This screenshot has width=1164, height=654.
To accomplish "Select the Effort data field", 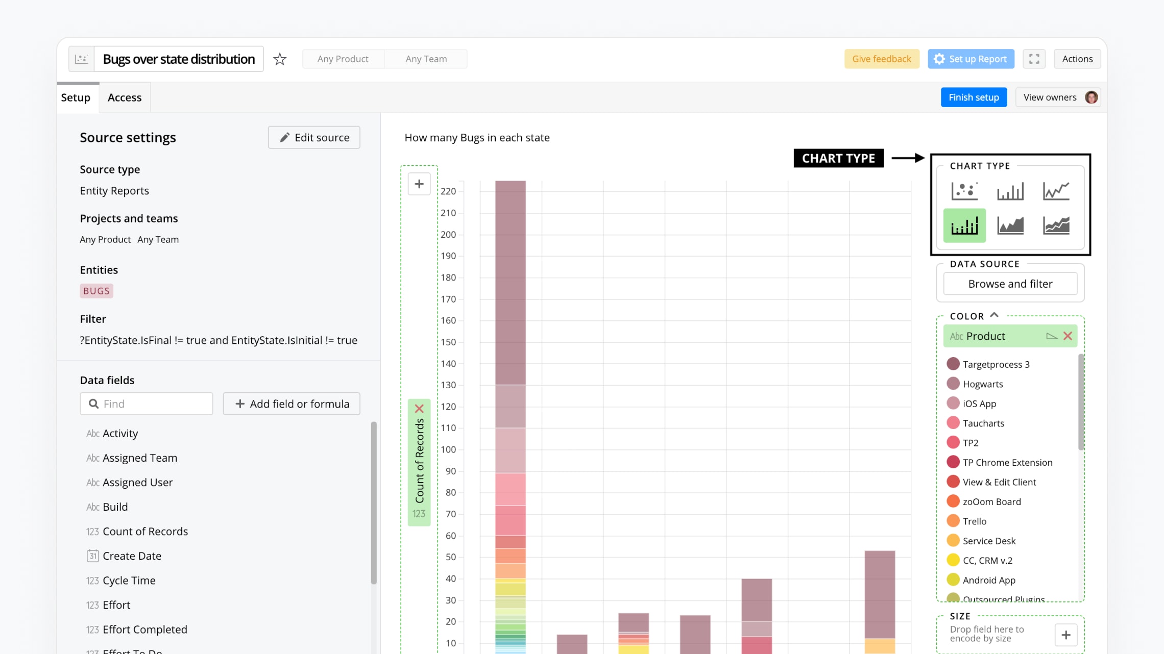I will pyautogui.click(x=116, y=605).
